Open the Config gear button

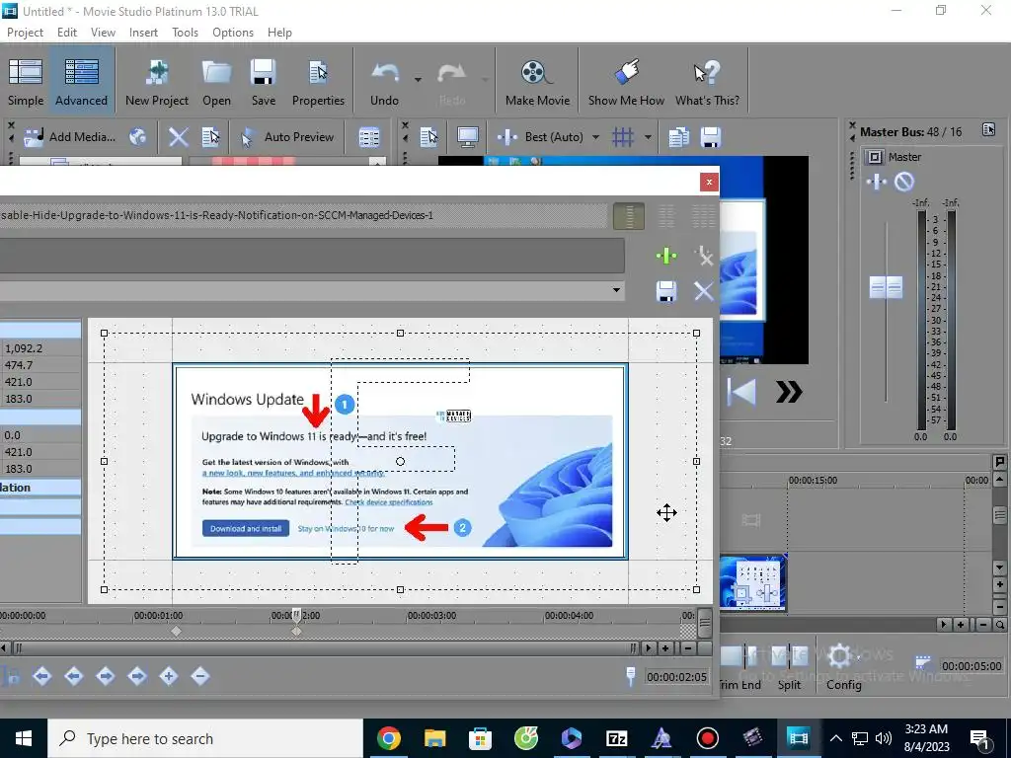pyautogui.click(x=843, y=667)
